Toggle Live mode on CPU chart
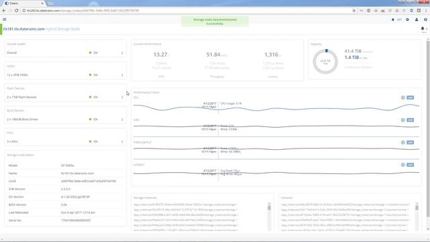430x242 pixels. [410, 97]
